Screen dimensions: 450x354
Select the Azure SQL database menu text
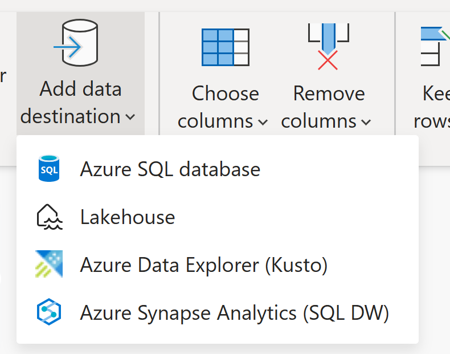(170, 169)
